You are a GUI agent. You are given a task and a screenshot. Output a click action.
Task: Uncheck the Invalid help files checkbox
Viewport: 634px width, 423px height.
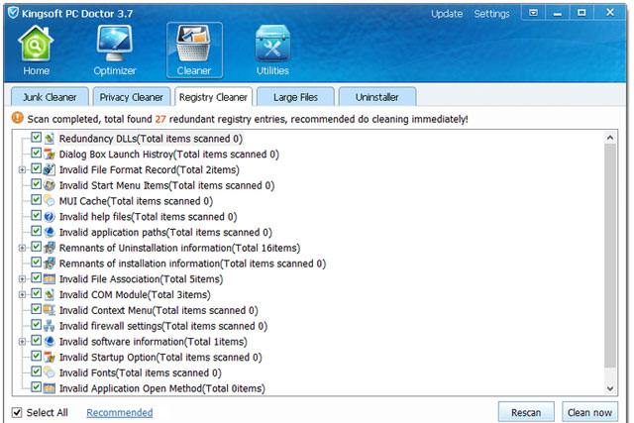36,216
